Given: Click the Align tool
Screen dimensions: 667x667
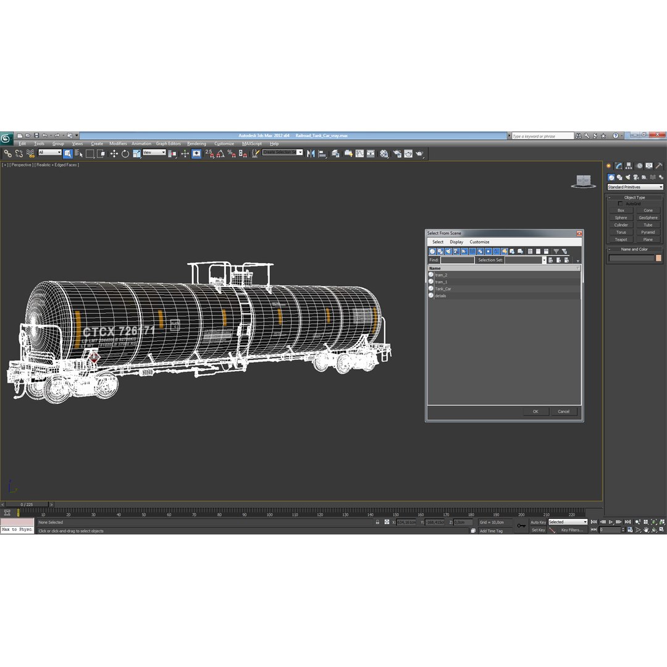Looking at the screenshot, I should pos(322,154).
